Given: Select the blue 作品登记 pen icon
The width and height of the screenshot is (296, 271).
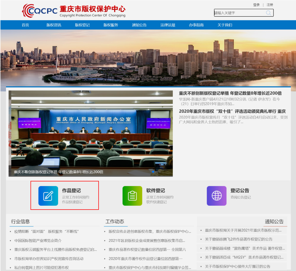Looking at the screenshot, I should (x=48, y=196).
